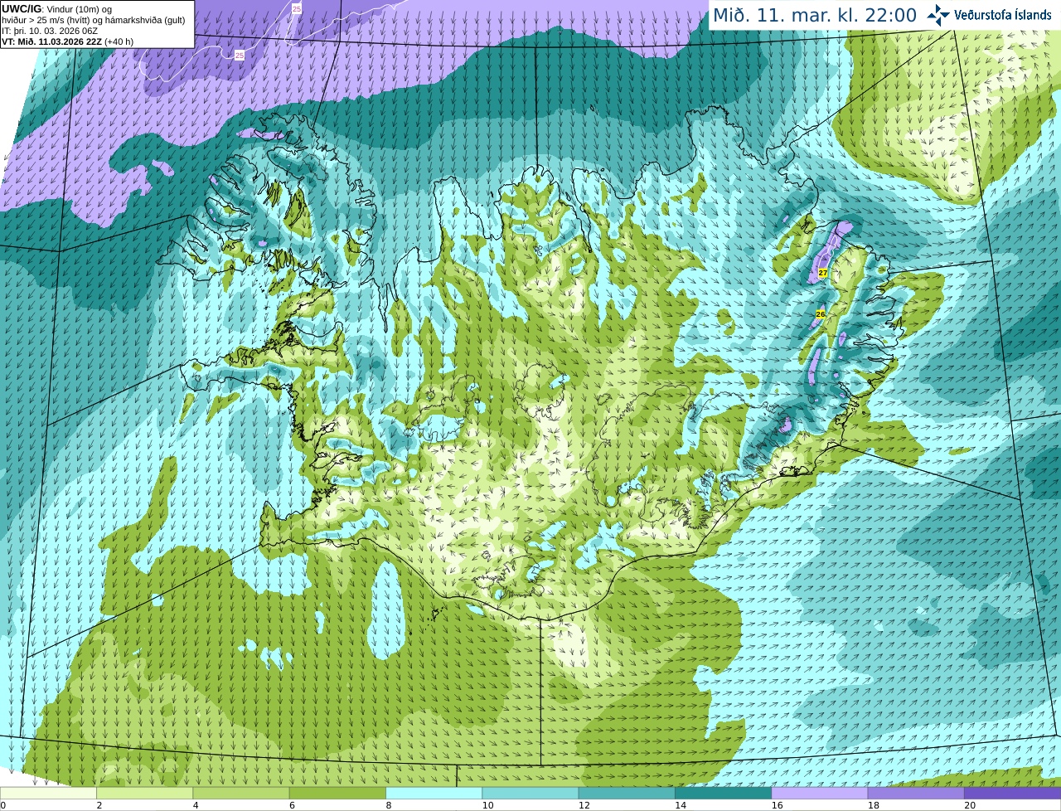1061x811 pixels.
Task: Pick the medium teal 12–14 m/s legend swatch
Action: pyautogui.click(x=627, y=794)
